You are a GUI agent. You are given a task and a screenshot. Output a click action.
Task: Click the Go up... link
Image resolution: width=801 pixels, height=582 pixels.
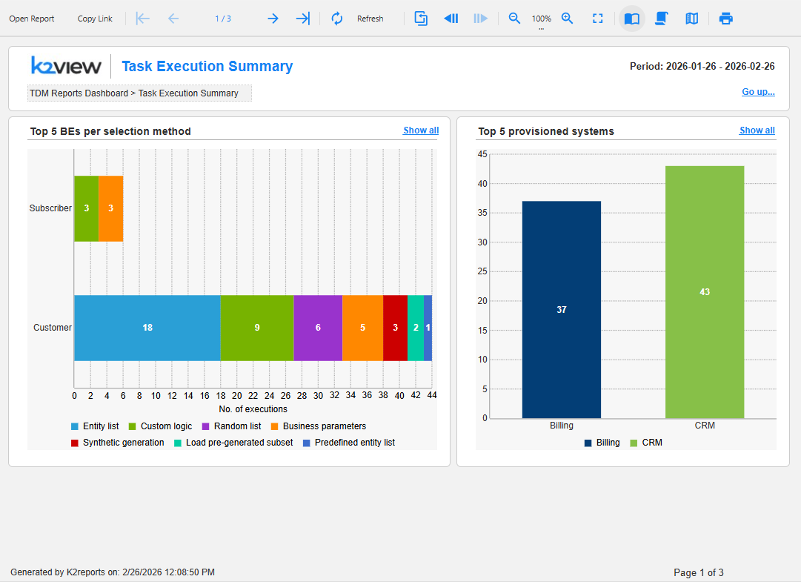(x=758, y=92)
